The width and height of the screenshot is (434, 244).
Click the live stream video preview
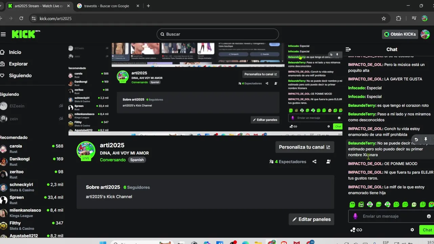[205, 89]
